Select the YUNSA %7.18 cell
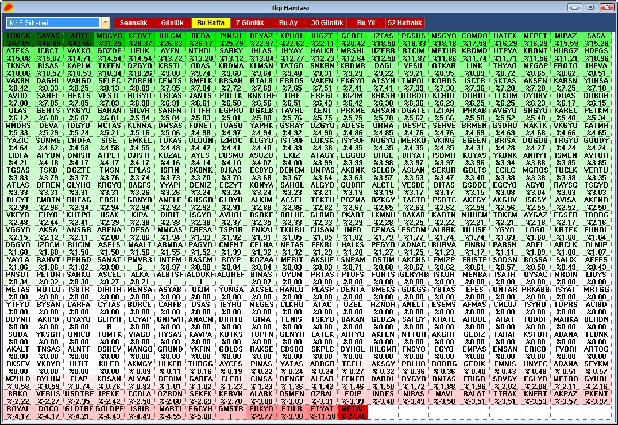 click(x=596, y=84)
